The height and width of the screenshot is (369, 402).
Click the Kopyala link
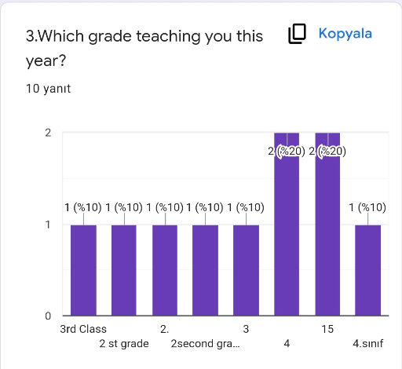tap(345, 34)
